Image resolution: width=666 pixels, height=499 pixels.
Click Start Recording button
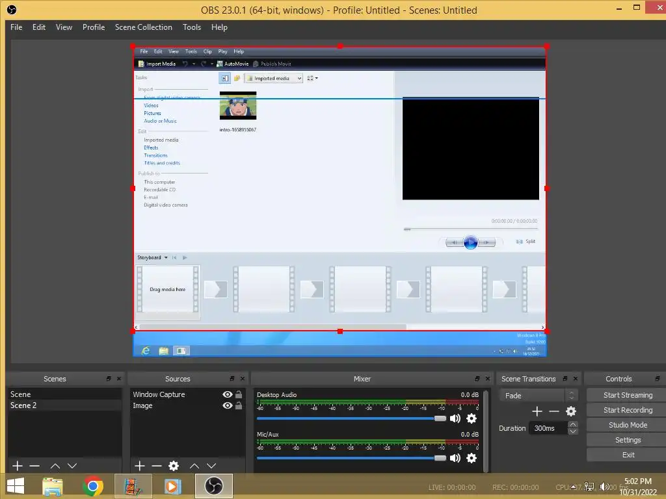[628, 410]
